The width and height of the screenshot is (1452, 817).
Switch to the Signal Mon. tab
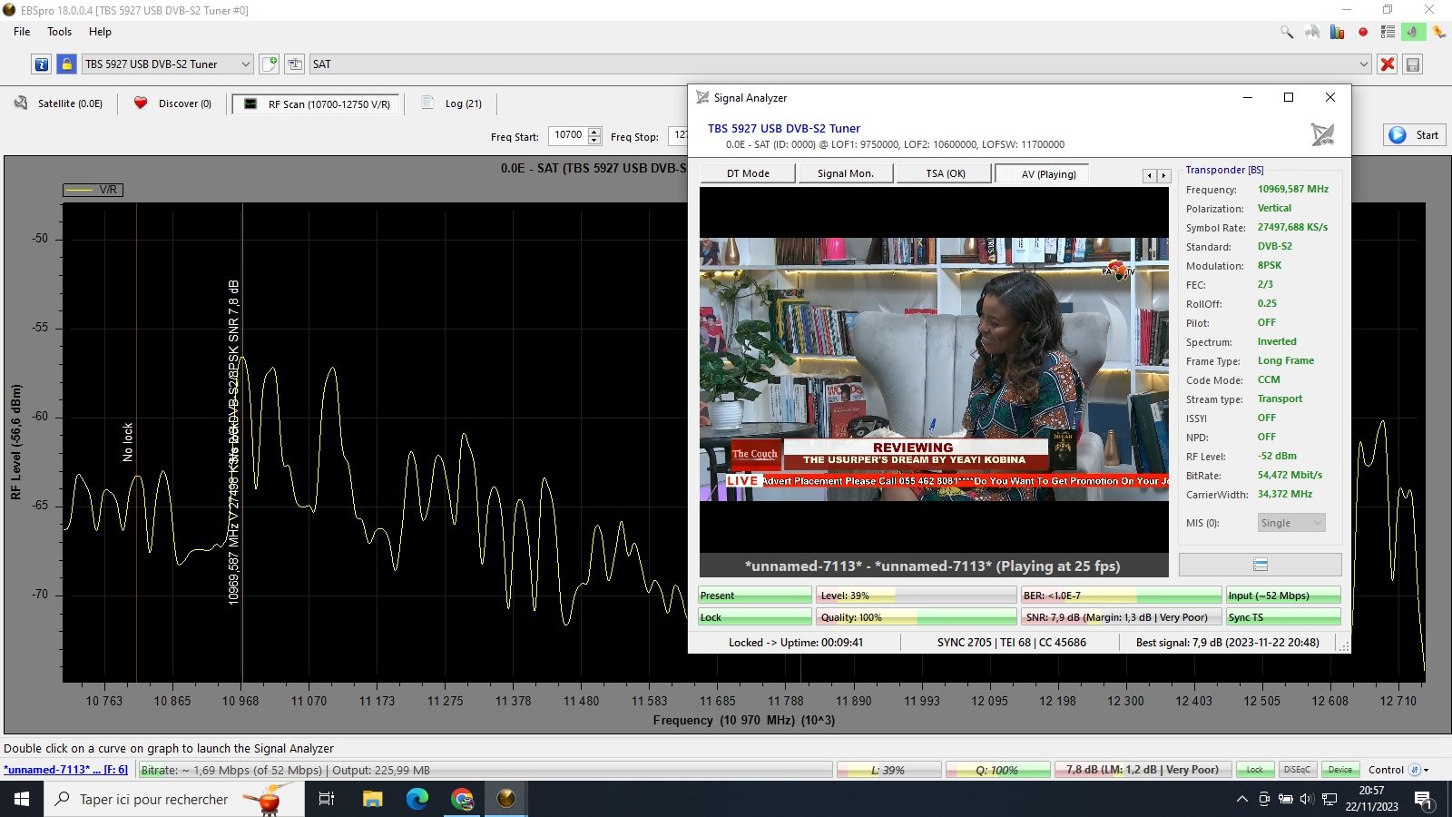(845, 173)
